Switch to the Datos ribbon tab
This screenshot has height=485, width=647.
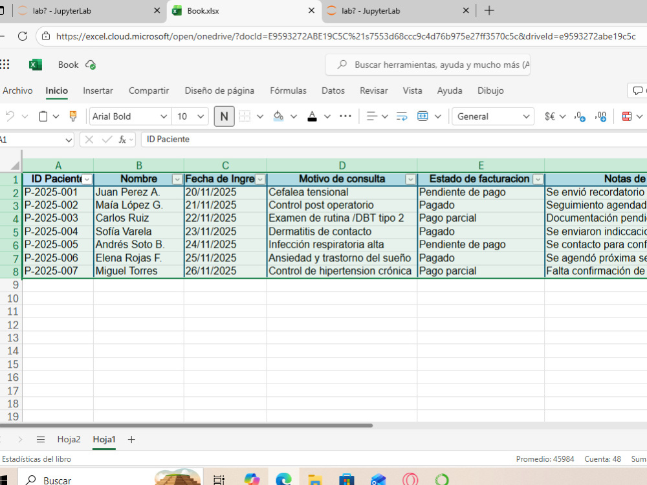click(x=333, y=91)
